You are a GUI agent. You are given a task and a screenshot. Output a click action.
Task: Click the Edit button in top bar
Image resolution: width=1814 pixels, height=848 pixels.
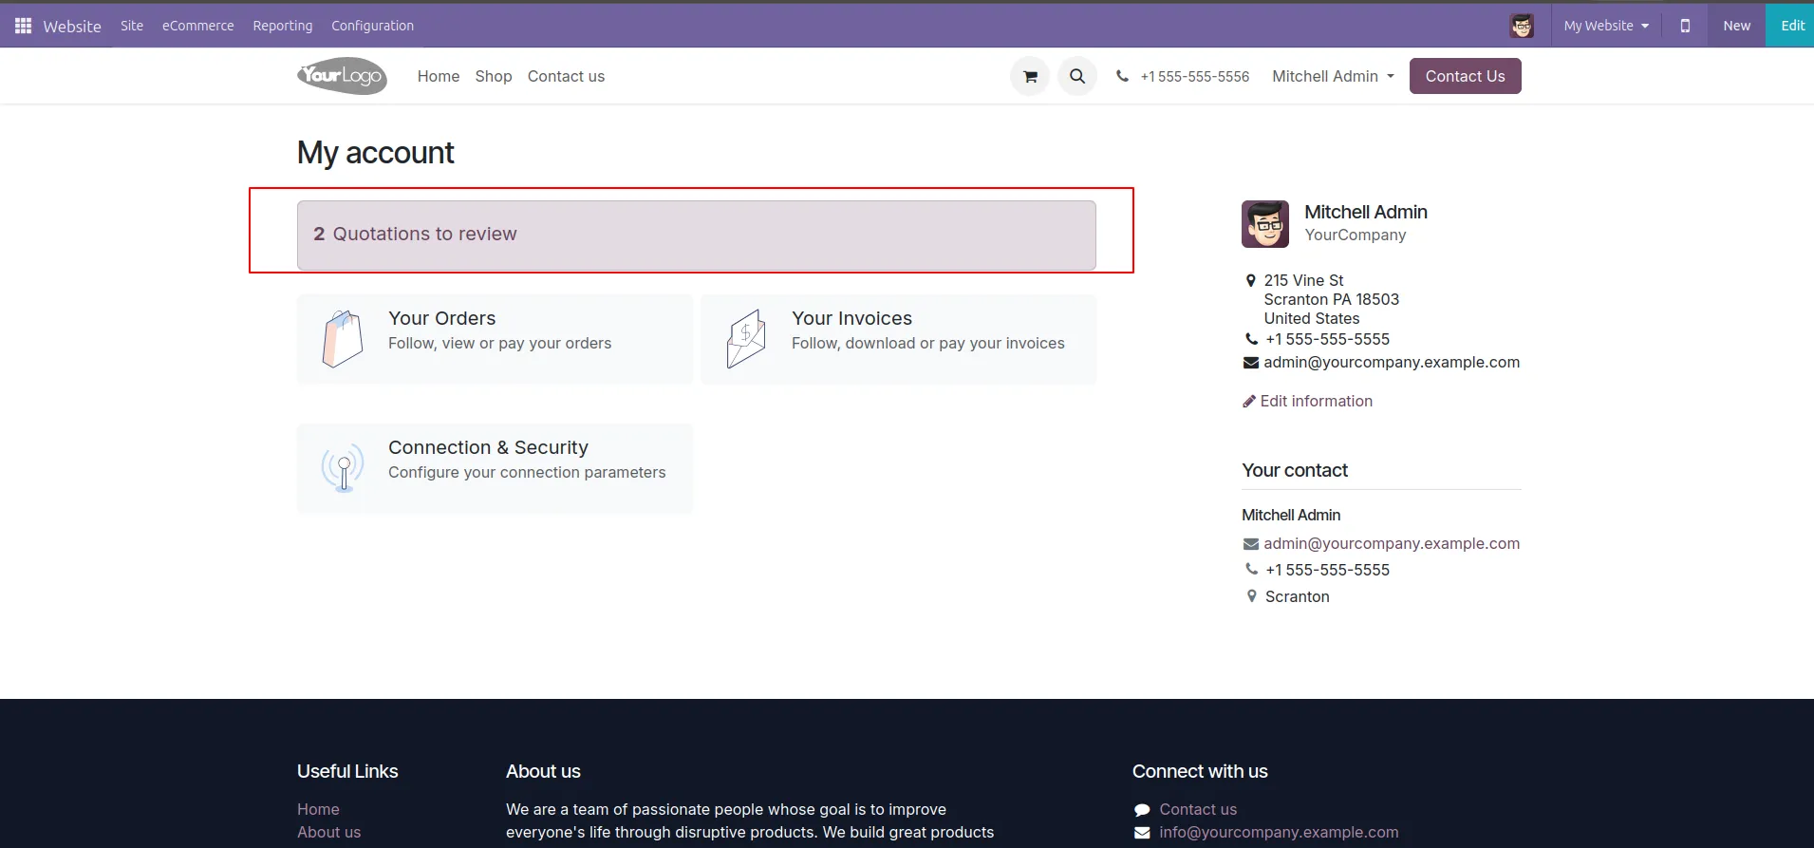1791,26
